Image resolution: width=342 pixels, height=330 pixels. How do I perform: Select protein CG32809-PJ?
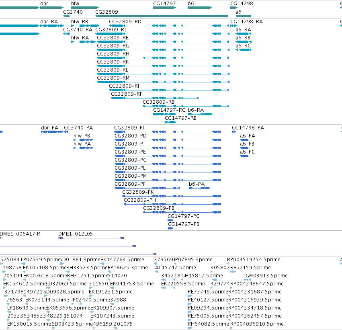pyautogui.click(x=130, y=144)
